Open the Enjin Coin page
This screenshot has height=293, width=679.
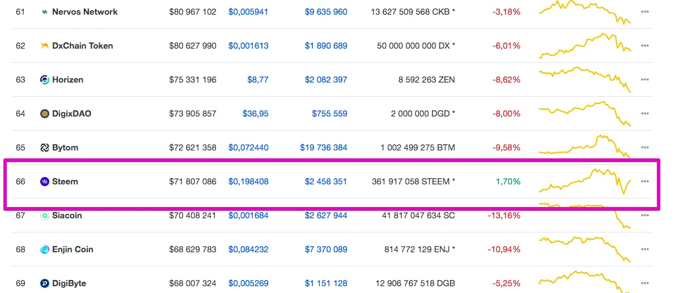point(73,249)
